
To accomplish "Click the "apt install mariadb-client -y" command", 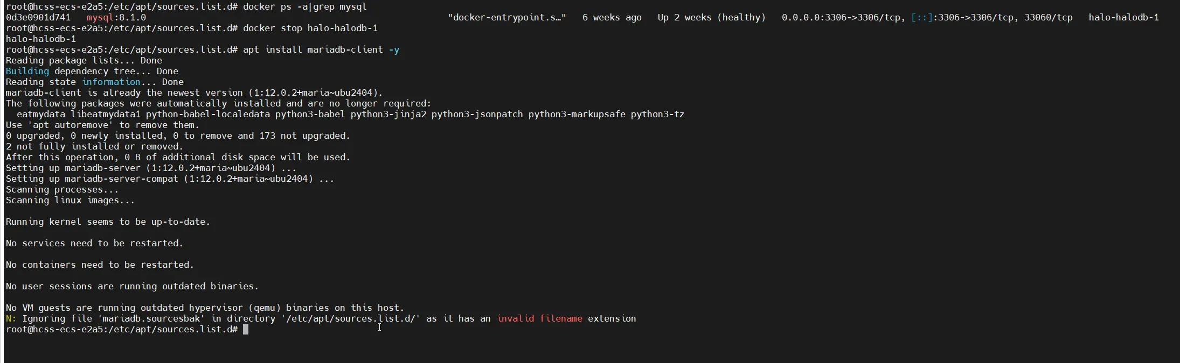I will click(321, 49).
